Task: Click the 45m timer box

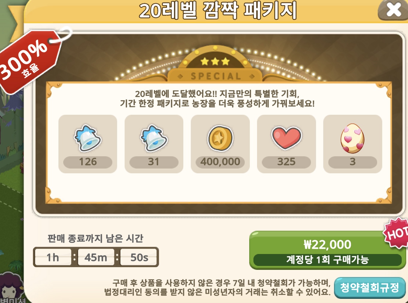Action: (96, 257)
